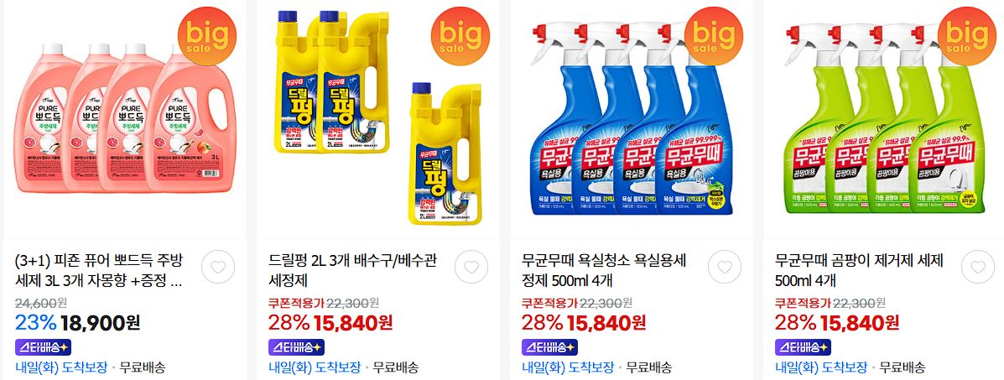Click 스타배송 badge under 욕실용세정제 price
The height and width of the screenshot is (380, 1004).
tap(549, 347)
